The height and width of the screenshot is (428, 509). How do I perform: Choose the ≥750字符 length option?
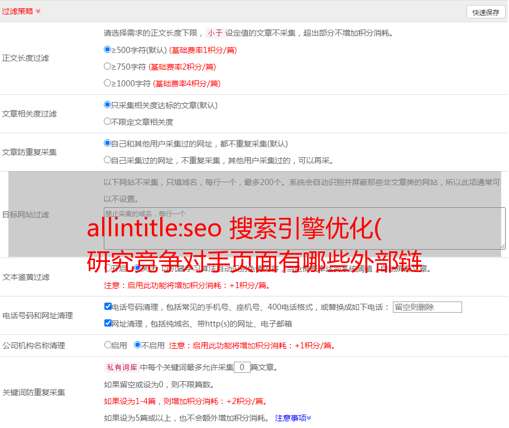[107, 66]
